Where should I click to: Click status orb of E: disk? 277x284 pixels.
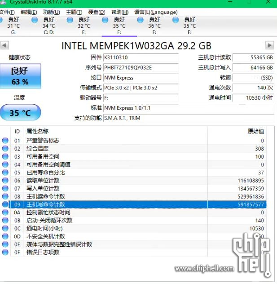coord(70,20)
